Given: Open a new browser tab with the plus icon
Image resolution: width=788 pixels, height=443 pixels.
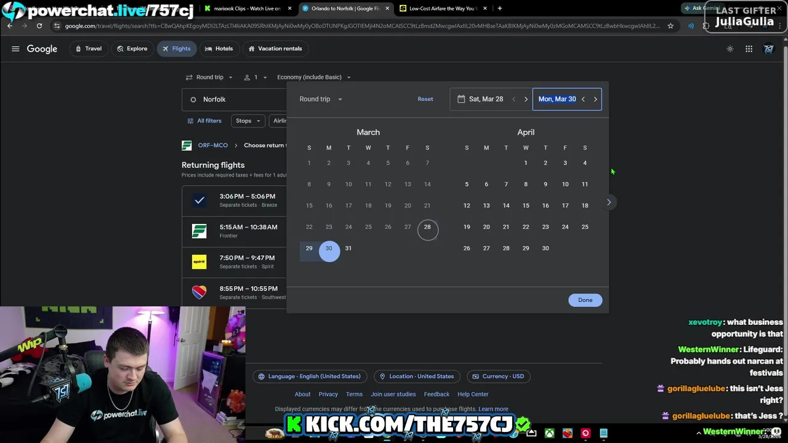Looking at the screenshot, I should 499,8.
